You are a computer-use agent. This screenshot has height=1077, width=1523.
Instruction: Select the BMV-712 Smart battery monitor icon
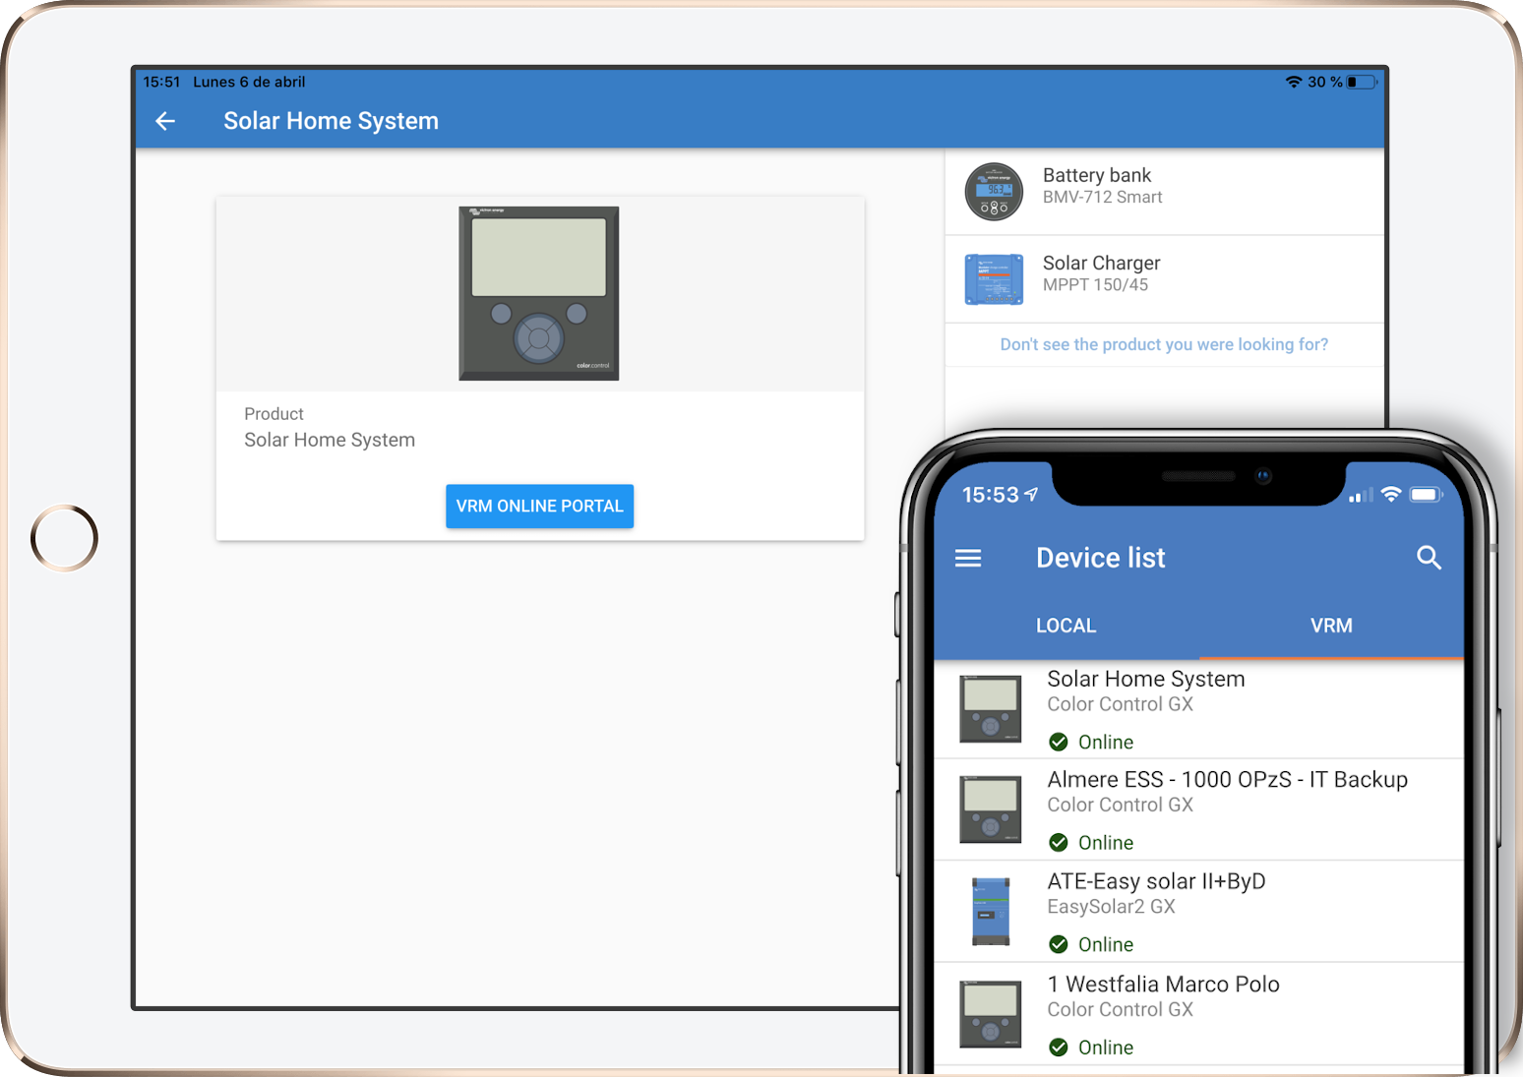coord(994,190)
